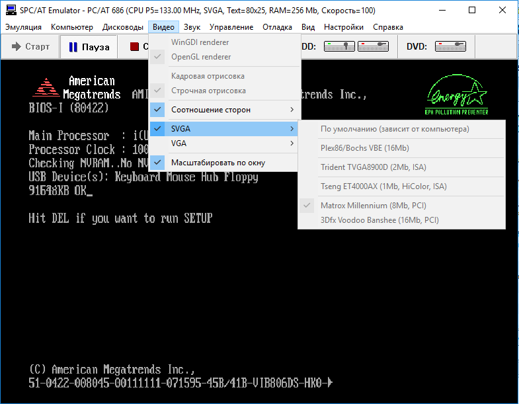Select Кадровая отрисовка option
The height and width of the screenshot is (404, 519).
225,76
